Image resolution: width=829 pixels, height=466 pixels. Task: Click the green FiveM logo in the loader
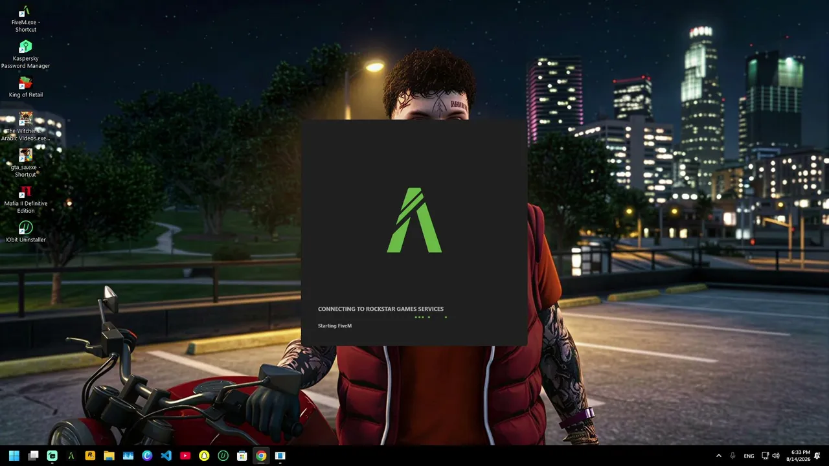pyautogui.click(x=414, y=220)
